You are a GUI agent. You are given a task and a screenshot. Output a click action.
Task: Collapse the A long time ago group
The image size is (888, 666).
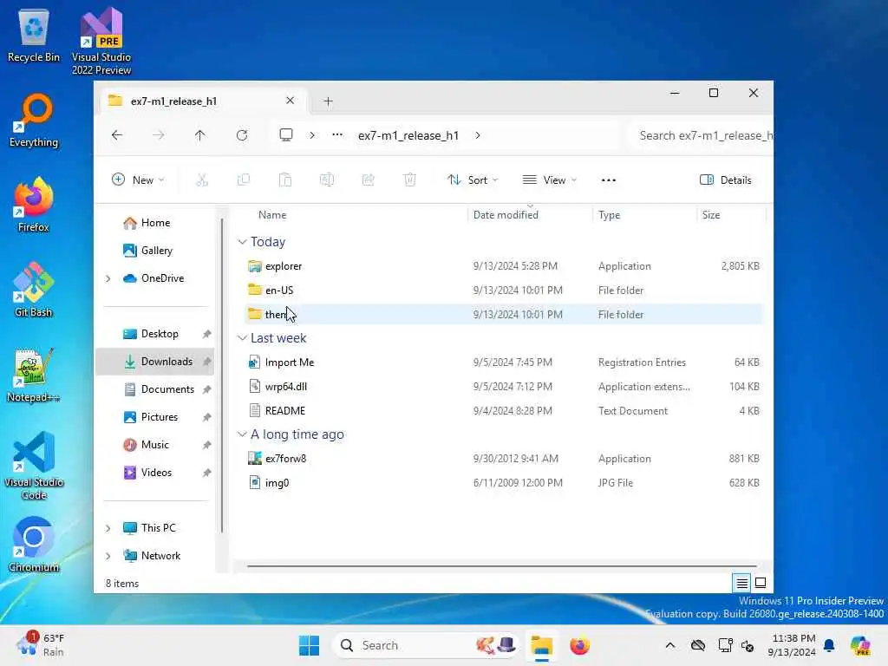click(242, 434)
